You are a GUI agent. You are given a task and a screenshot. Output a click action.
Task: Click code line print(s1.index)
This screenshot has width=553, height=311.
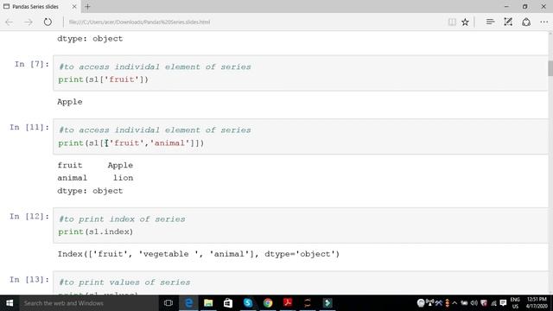click(96, 232)
